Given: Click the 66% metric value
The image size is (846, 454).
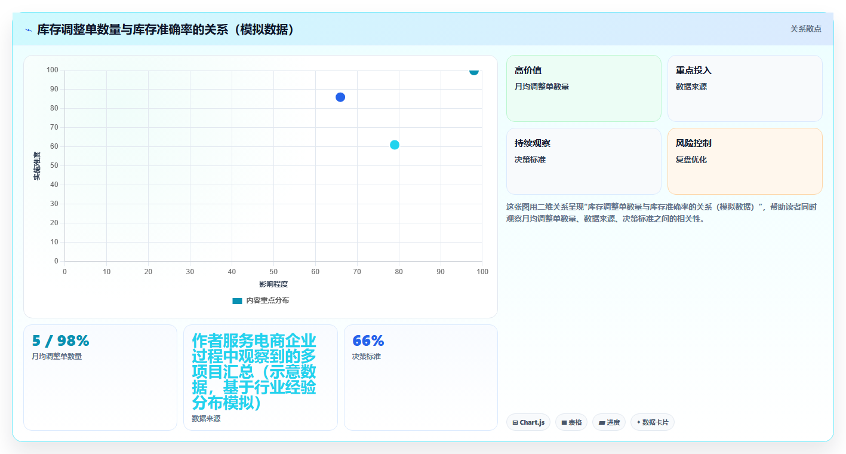Looking at the screenshot, I should pyautogui.click(x=368, y=341).
